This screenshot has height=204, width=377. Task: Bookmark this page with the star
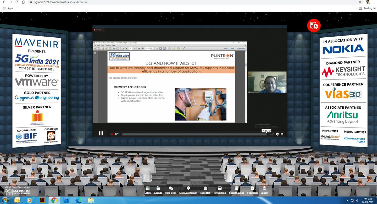(x=360, y=2)
